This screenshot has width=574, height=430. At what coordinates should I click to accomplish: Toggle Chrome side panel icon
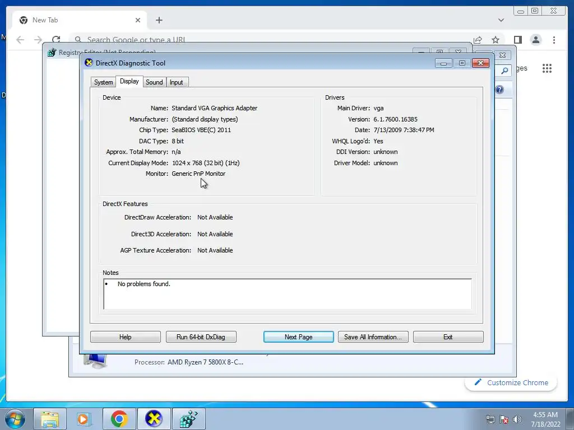pyautogui.click(x=517, y=40)
